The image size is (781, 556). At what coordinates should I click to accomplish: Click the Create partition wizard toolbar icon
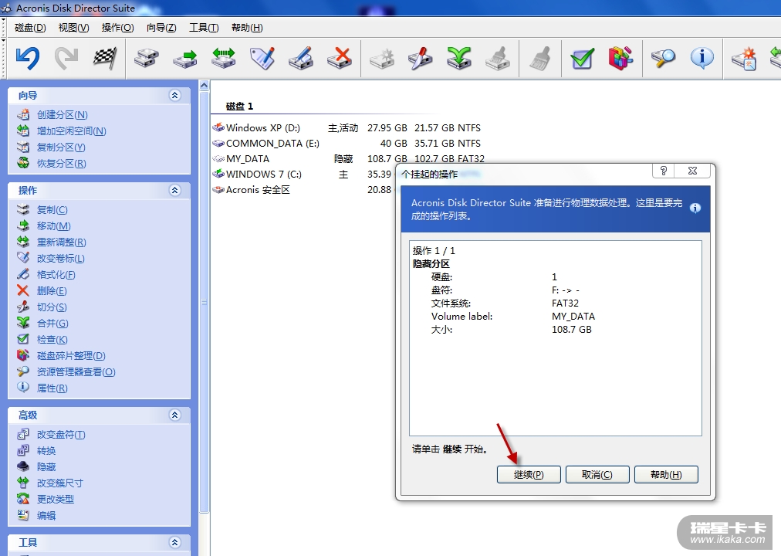pyautogui.click(x=744, y=58)
